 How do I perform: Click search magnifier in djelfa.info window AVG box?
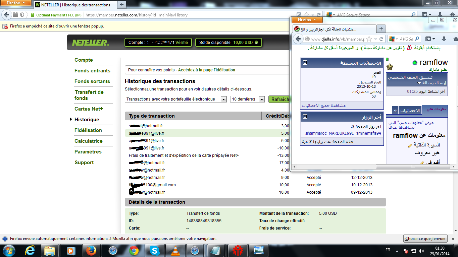tap(416, 39)
